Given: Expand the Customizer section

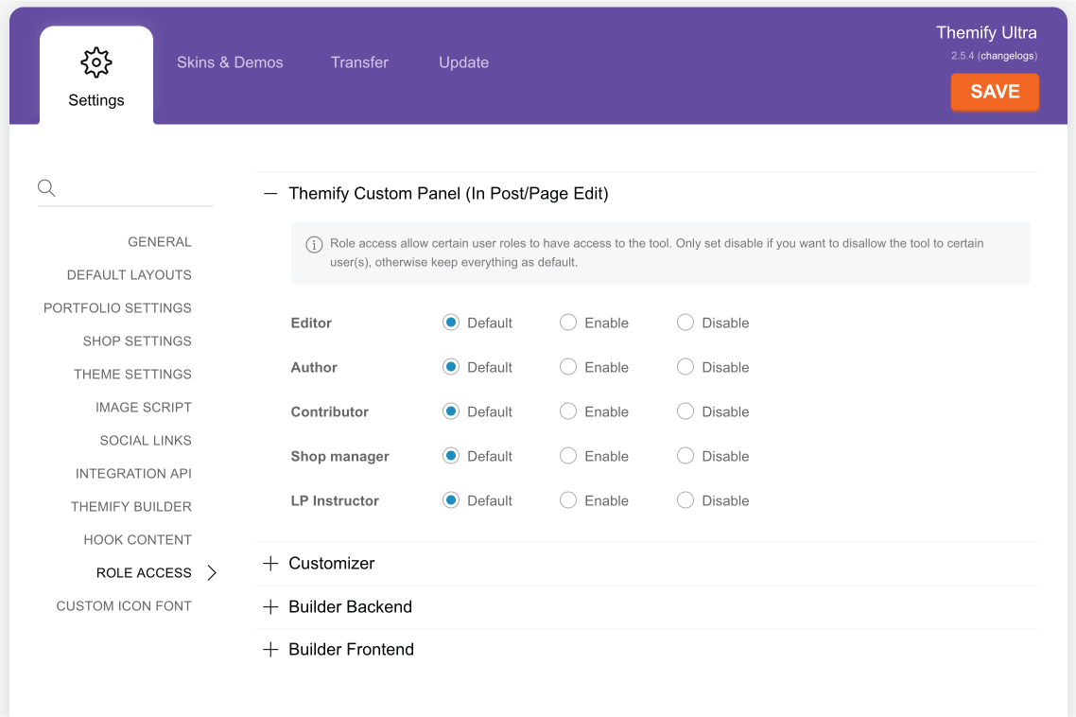Looking at the screenshot, I should tap(271, 563).
